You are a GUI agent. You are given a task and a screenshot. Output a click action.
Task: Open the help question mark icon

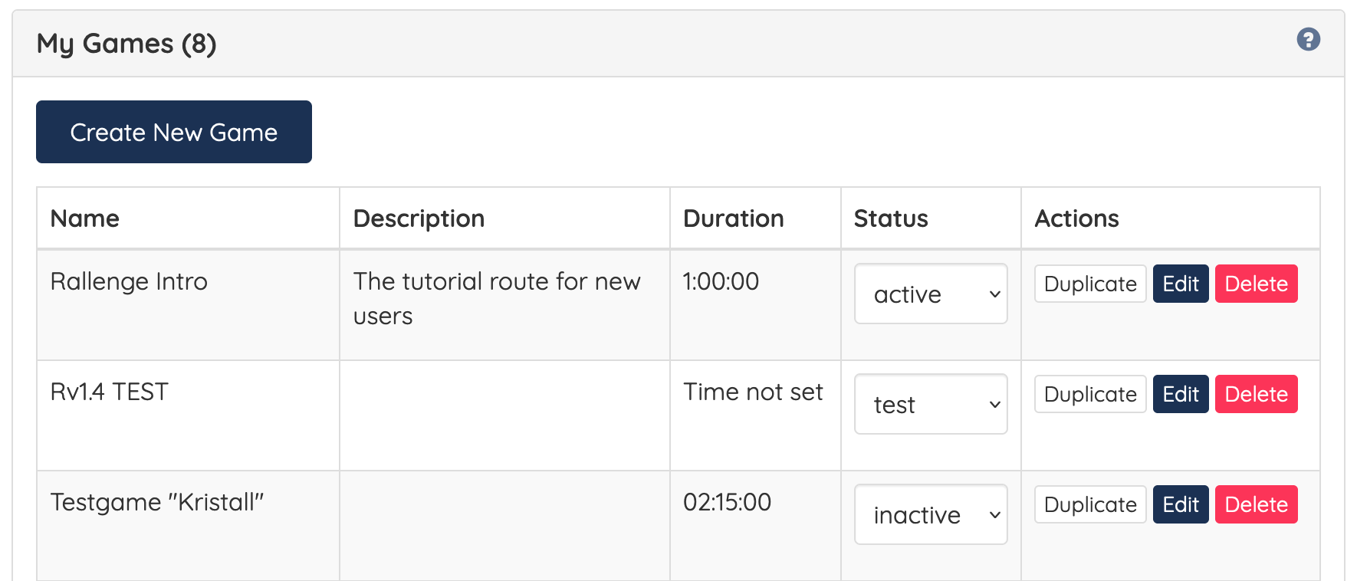[x=1308, y=39]
